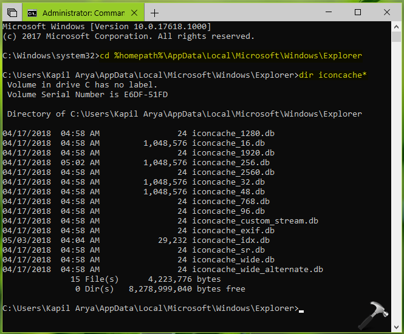Click the iconcache_custom_stream.db listing
This screenshot has height=334, width=404.
[255, 221]
